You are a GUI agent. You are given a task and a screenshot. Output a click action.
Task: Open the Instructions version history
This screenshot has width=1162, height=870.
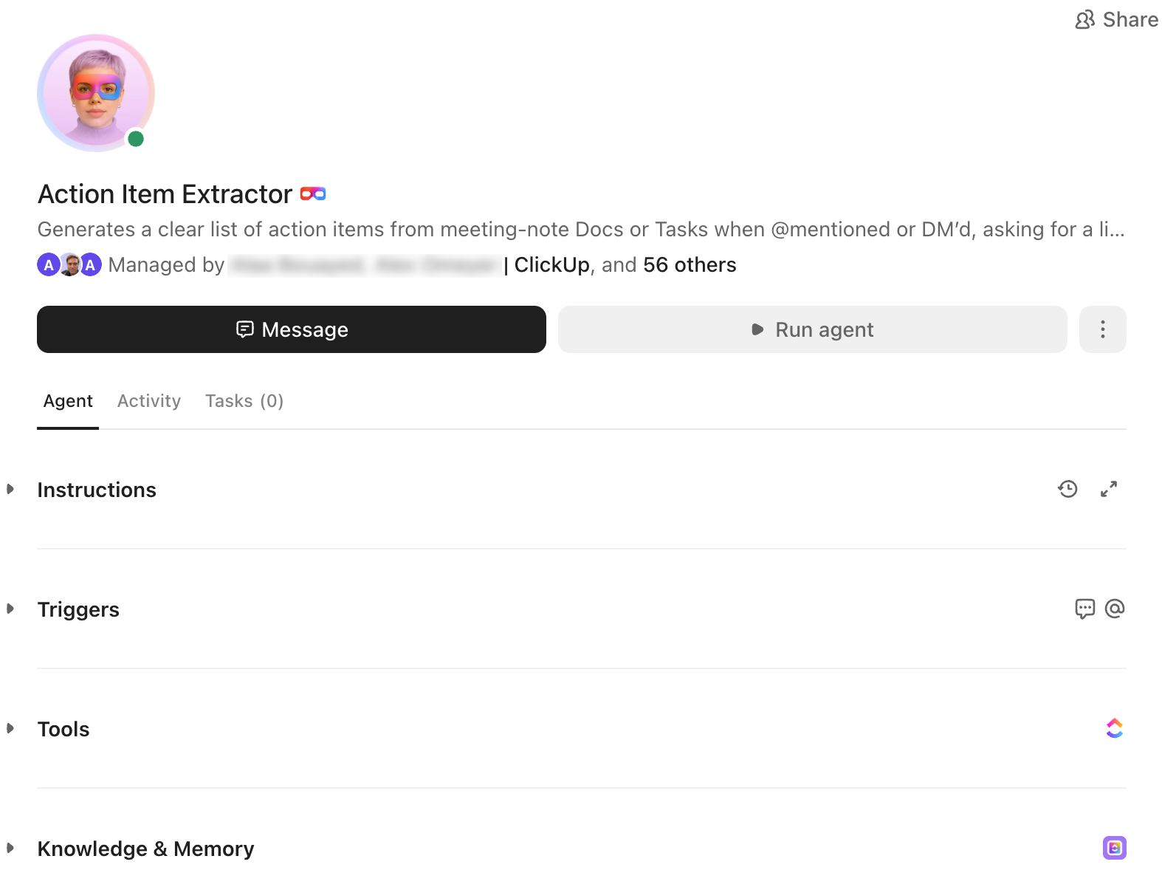(x=1068, y=489)
